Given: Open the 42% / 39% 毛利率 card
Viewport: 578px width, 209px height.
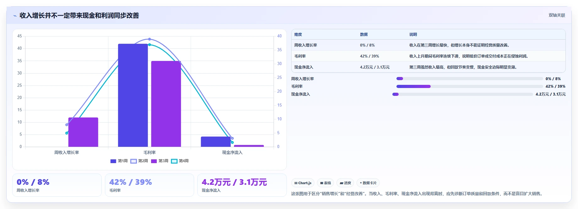Looking at the screenshot, I should 150,185.
